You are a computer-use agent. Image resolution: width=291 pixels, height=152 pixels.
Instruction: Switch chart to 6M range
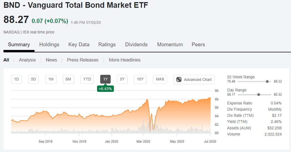68,79
